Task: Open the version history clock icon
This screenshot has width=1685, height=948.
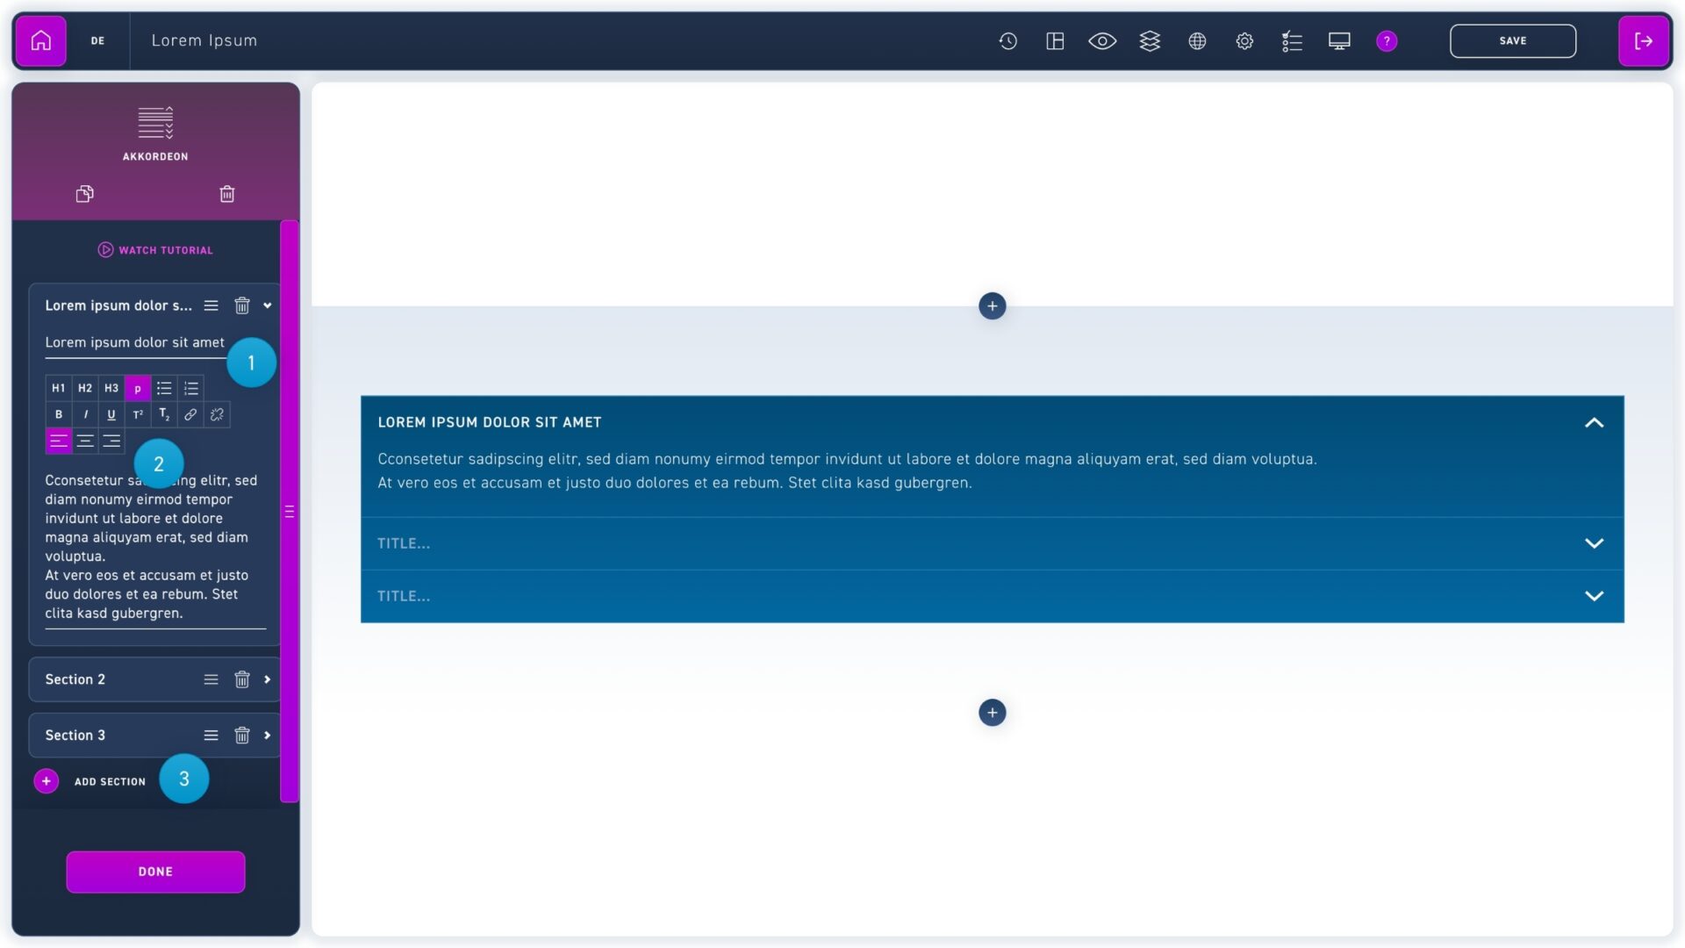Action: pos(1007,40)
